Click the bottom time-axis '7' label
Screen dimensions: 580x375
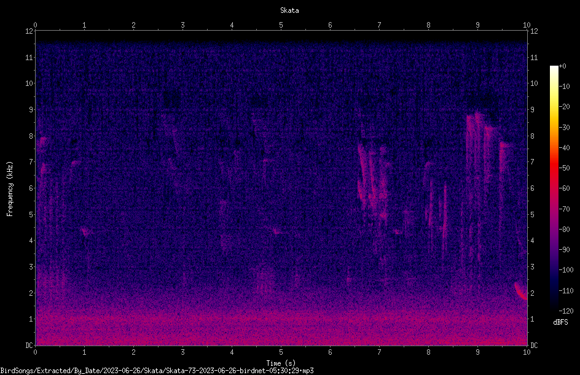[x=379, y=352]
